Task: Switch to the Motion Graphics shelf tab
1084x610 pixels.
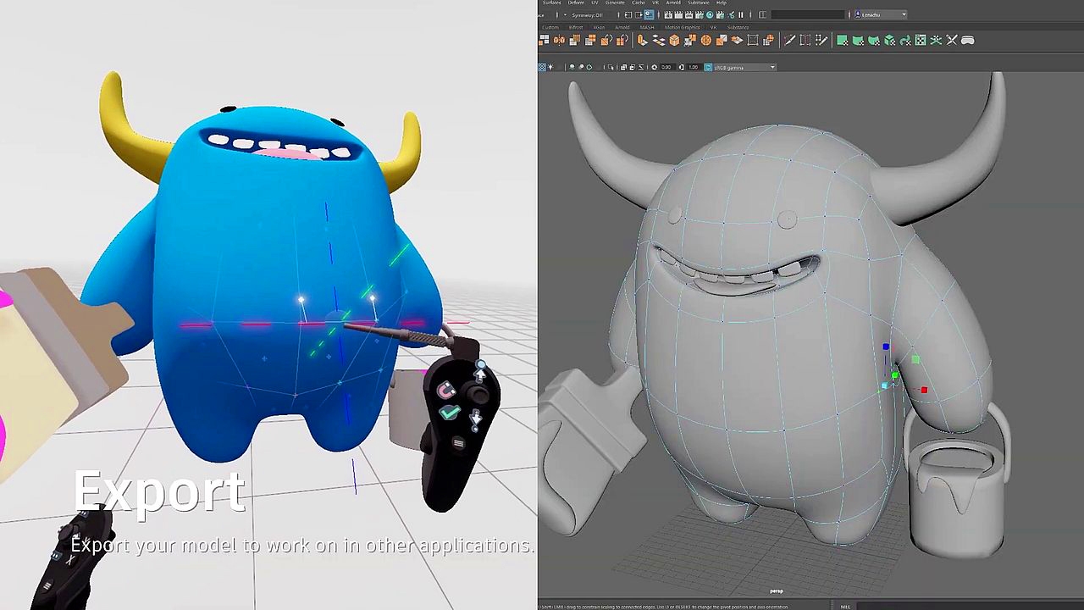Action: pos(682,27)
